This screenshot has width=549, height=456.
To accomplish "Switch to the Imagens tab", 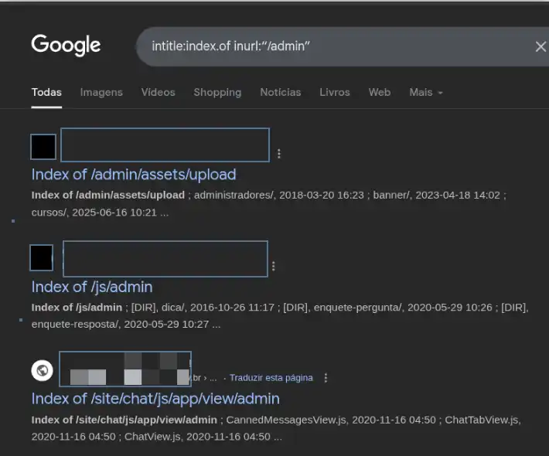I will pyautogui.click(x=101, y=93).
